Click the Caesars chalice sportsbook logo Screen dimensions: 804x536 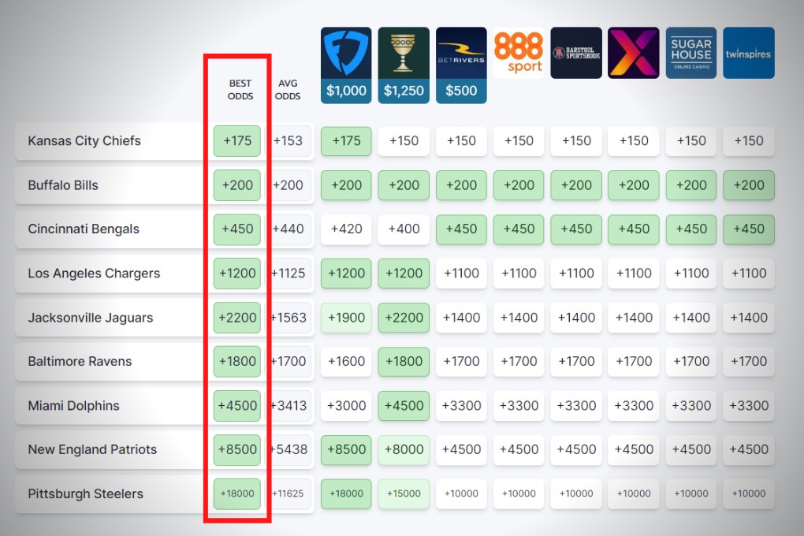click(404, 53)
